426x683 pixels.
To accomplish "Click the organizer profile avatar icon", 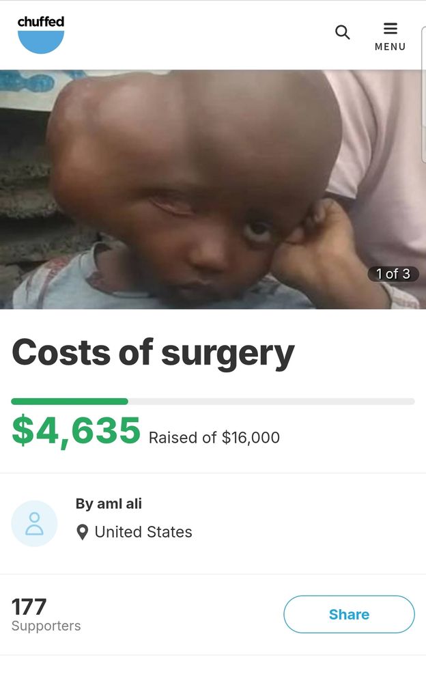I will 34,523.
